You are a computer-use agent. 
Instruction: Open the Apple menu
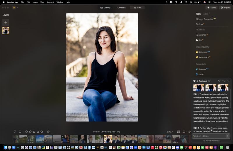click(3, 2)
